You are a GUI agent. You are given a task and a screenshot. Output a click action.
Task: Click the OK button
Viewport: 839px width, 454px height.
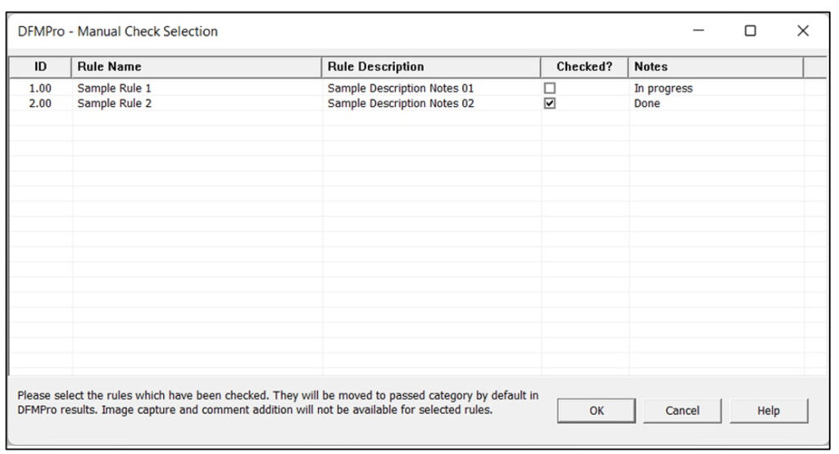coord(596,410)
